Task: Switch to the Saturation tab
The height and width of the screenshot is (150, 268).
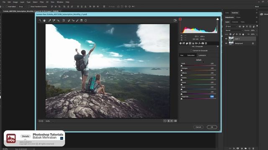Action: coord(191,55)
